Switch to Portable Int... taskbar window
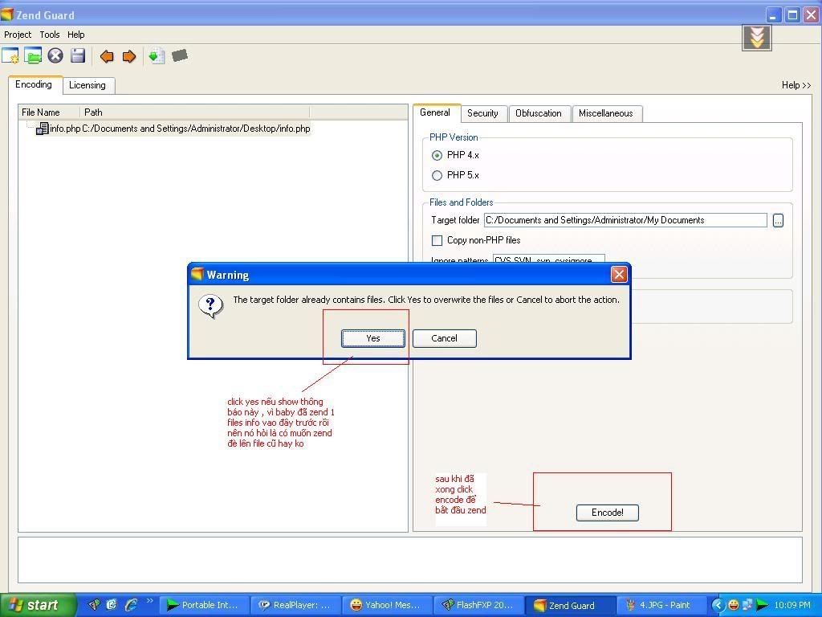The width and height of the screenshot is (822, 617). click(204, 605)
